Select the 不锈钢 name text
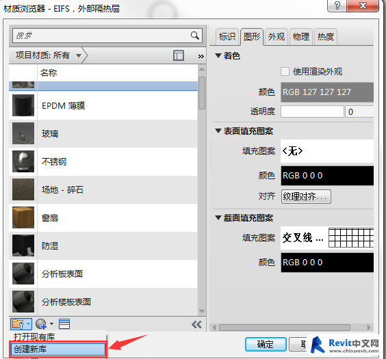This screenshot has width=386, height=359. click(54, 161)
